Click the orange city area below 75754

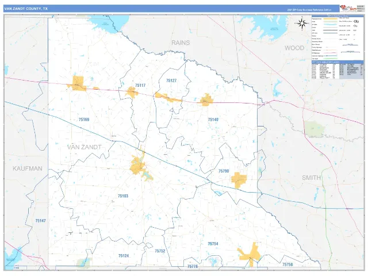pos(251,254)
